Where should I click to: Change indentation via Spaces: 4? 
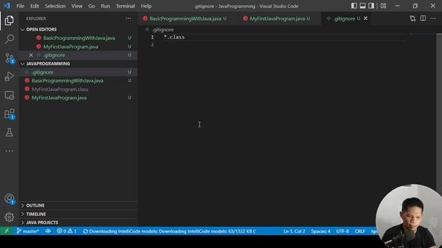320,231
